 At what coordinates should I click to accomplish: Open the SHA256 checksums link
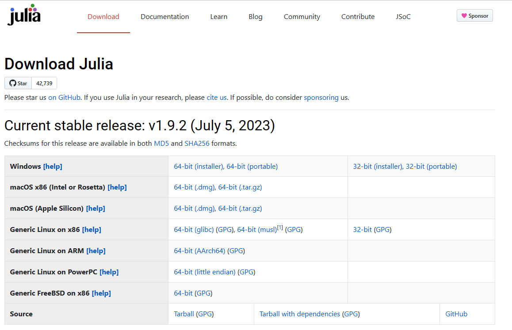point(197,144)
